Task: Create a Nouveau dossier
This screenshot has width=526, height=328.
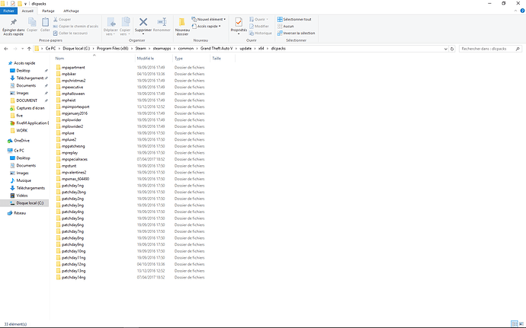Action: pyautogui.click(x=182, y=27)
